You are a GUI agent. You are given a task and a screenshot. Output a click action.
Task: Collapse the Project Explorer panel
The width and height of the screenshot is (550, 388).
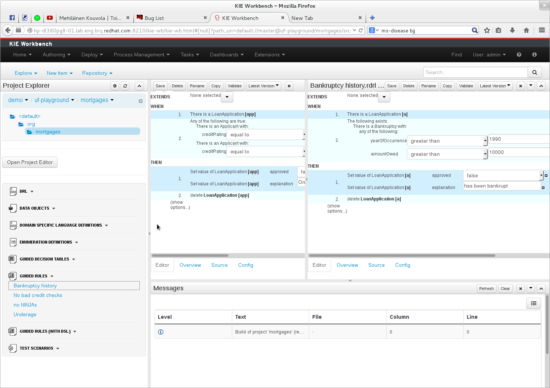pyautogui.click(x=139, y=86)
